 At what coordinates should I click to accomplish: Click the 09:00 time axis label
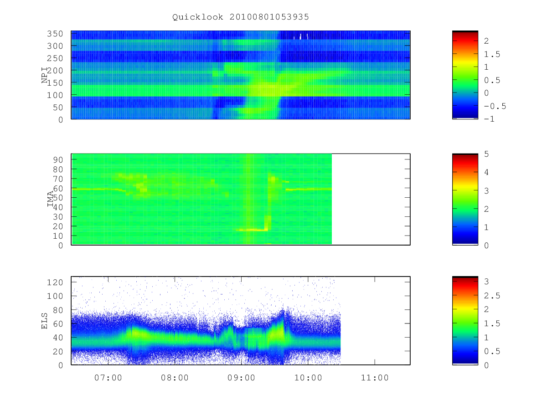tap(242, 378)
